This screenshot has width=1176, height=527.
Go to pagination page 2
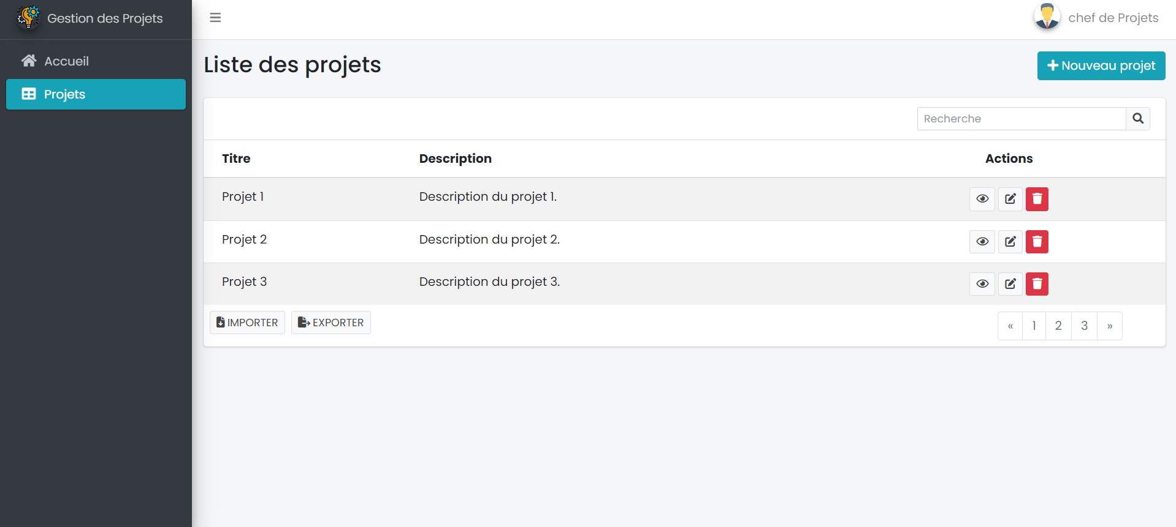[x=1058, y=326]
